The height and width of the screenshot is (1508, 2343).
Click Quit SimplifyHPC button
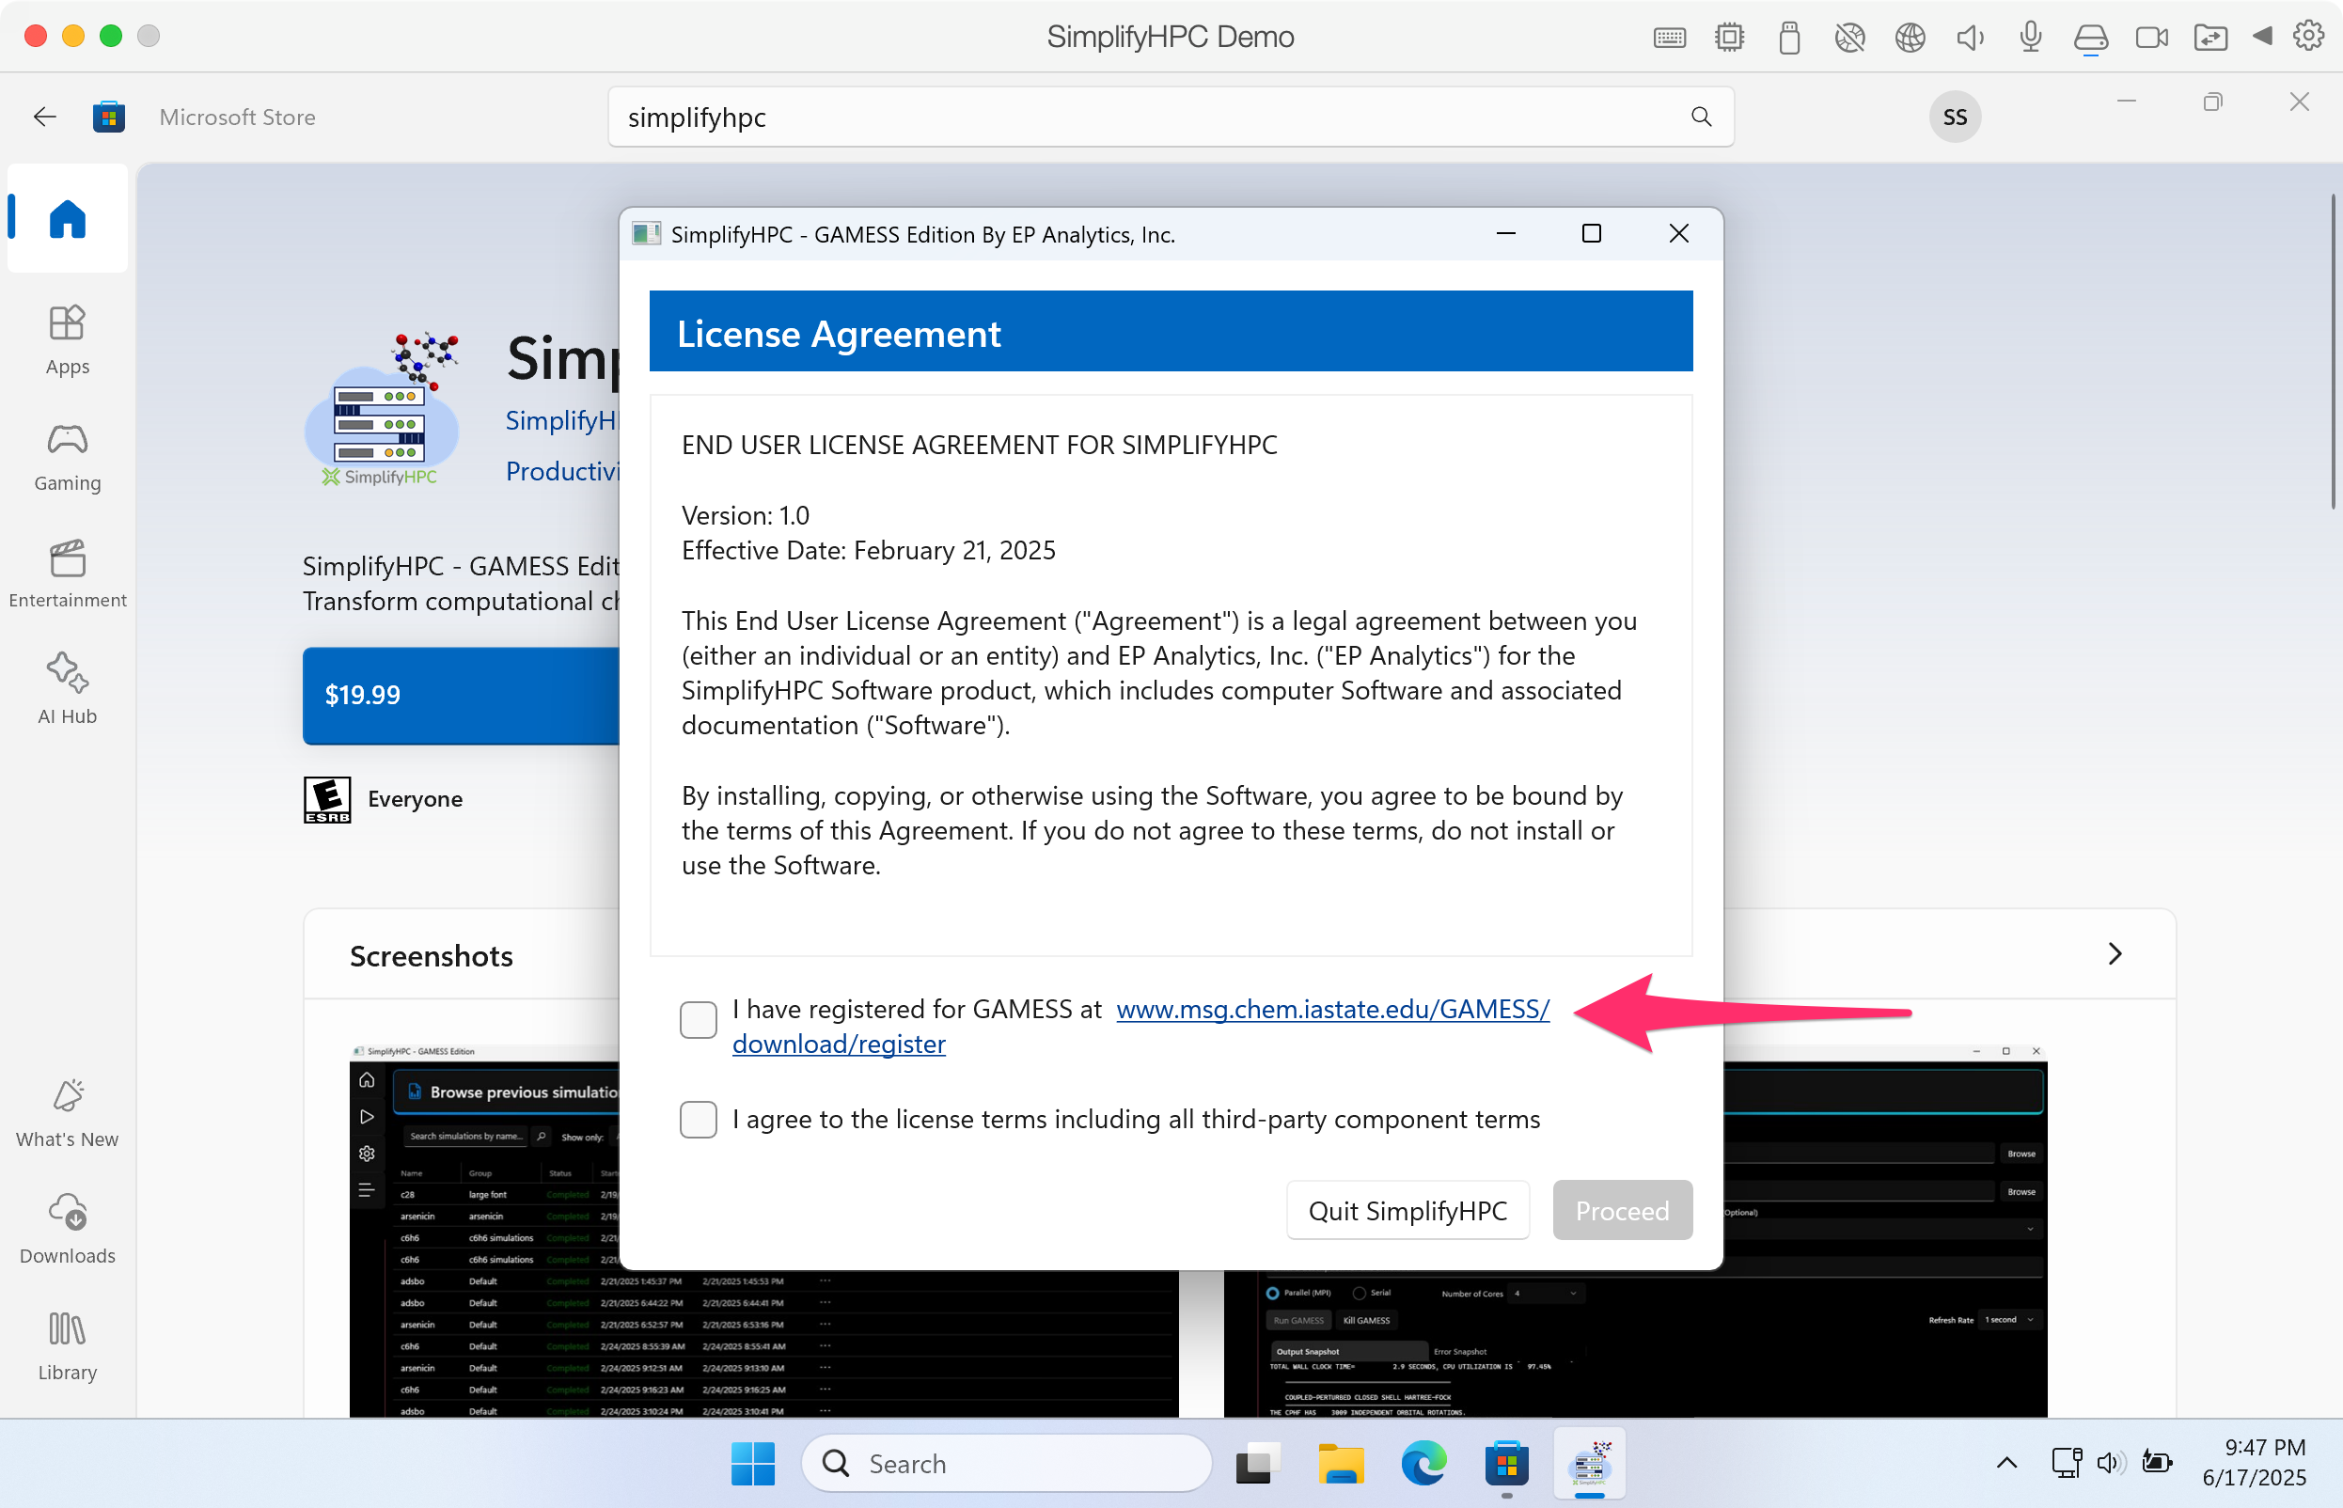pyautogui.click(x=1407, y=1210)
